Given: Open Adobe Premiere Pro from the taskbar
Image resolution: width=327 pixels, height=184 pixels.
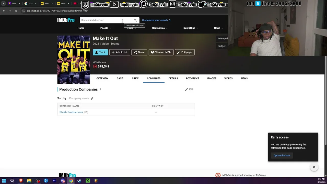Looking at the screenshot, I should 54,181.
